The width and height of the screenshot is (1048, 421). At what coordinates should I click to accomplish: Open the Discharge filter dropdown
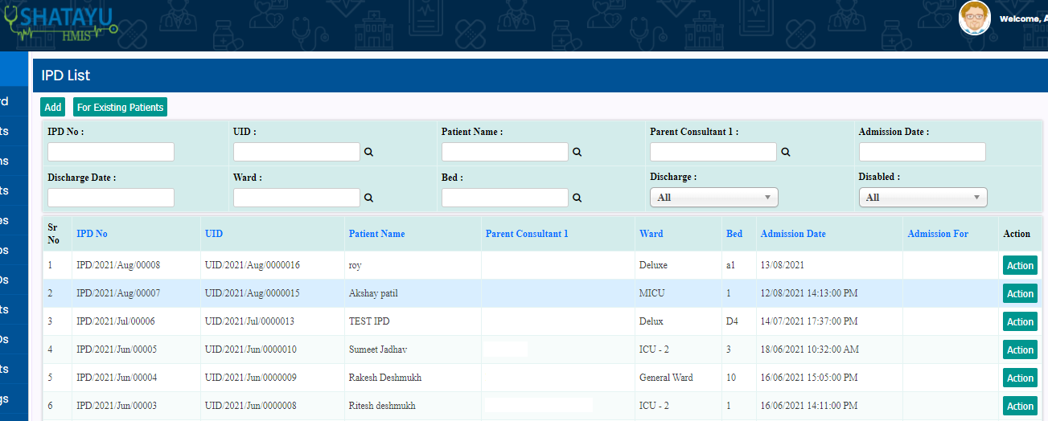(x=713, y=198)
